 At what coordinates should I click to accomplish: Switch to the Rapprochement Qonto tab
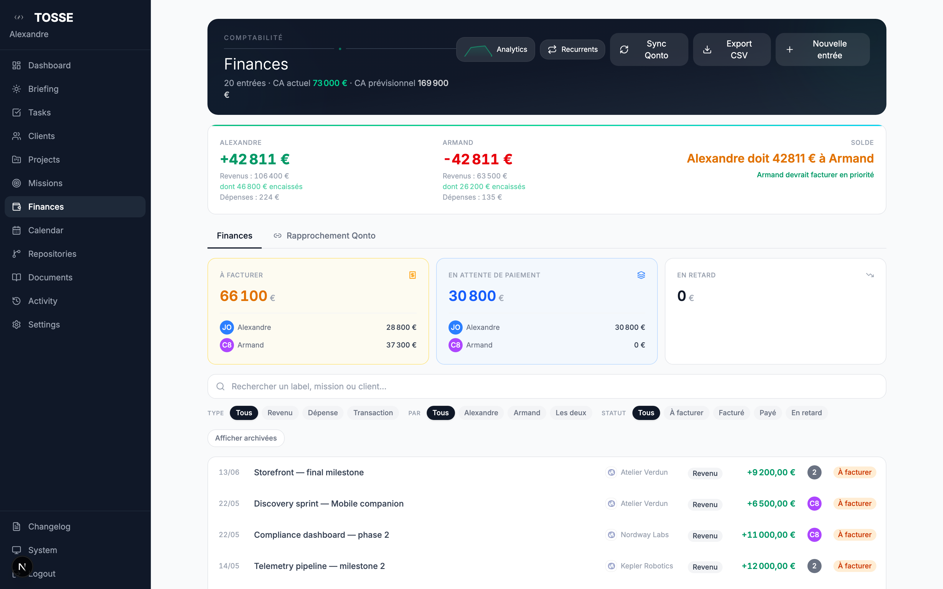[x=331, y=236]
